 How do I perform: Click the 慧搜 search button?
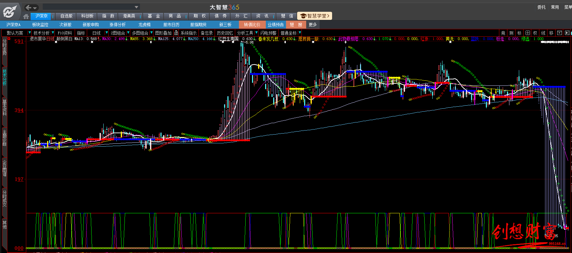(296, 25)
